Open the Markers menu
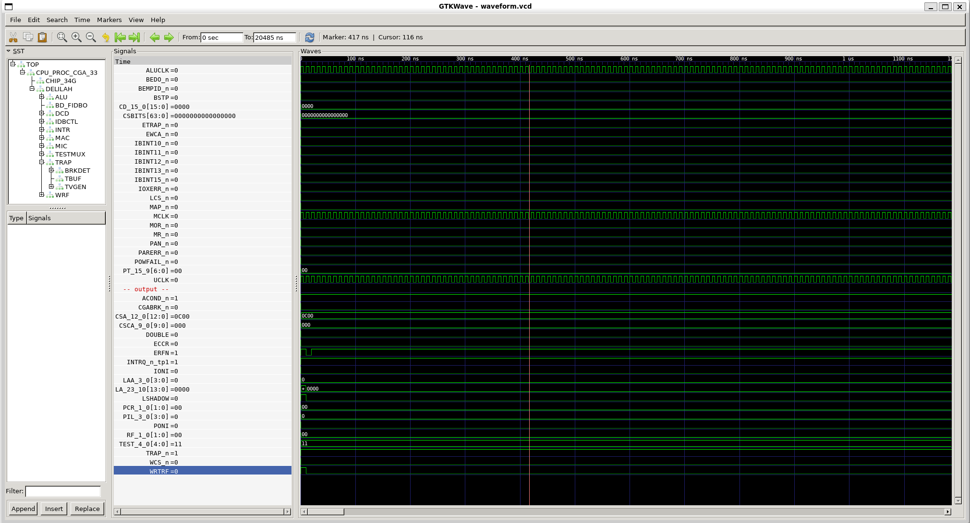970x523 pixels. coord(109,20)
